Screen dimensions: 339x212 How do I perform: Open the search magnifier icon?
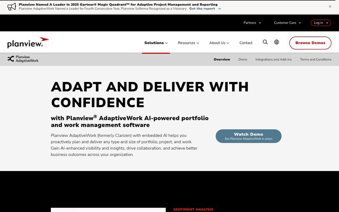[265, 42]
